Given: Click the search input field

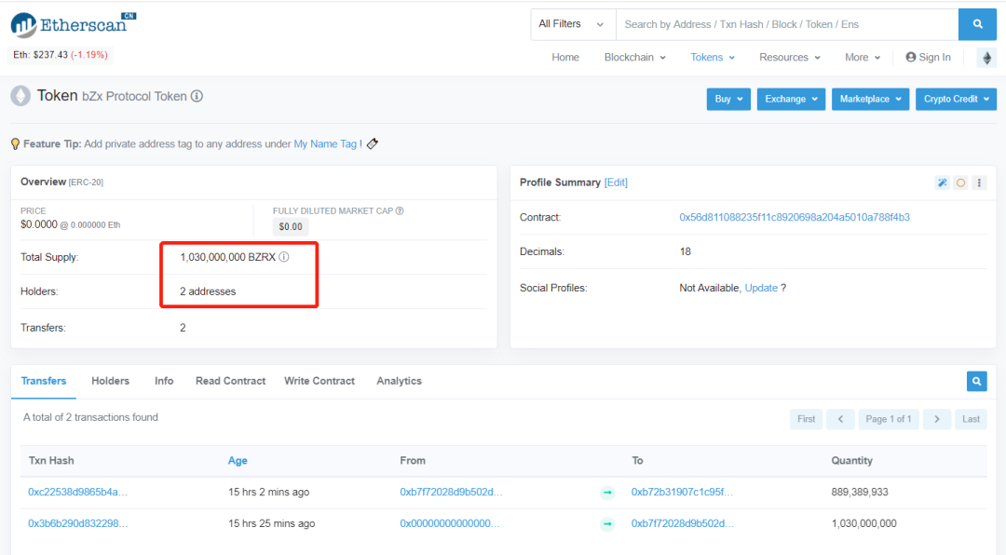Looking at the screenshot, I should (x=787, y=24).
